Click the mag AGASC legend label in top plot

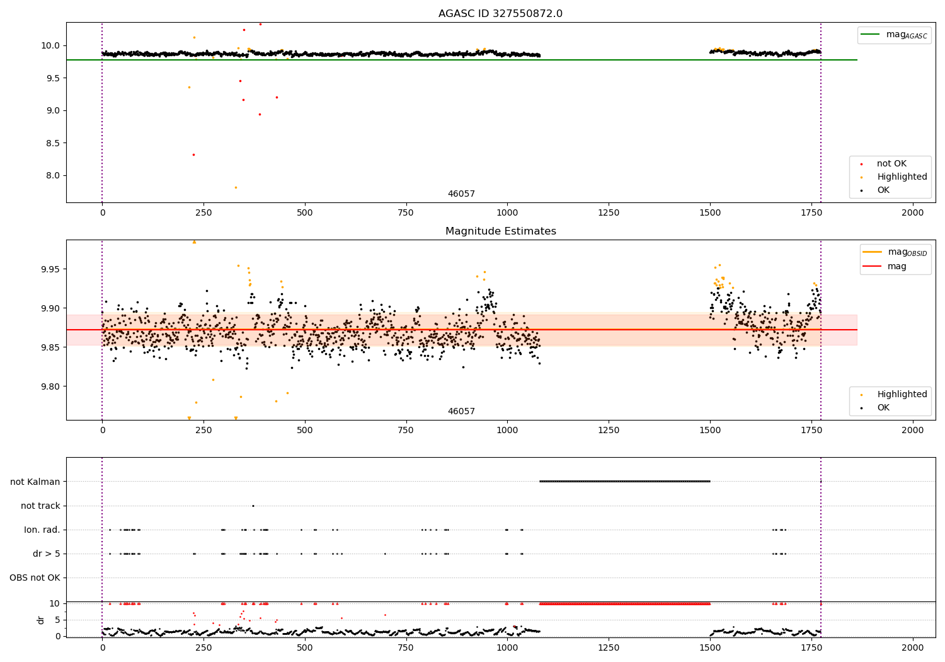click(x=907, y=35)
